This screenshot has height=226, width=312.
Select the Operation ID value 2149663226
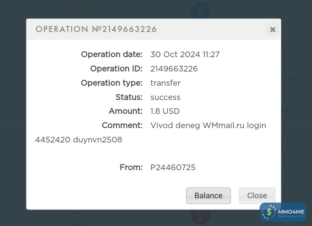[174, 69]
